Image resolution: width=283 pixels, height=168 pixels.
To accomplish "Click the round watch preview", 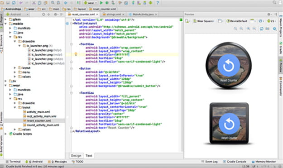I will 229,65.
